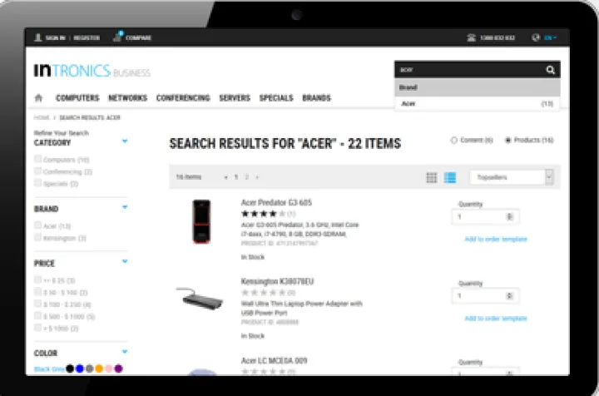Open the Specials menu

(x=276, y=98)
